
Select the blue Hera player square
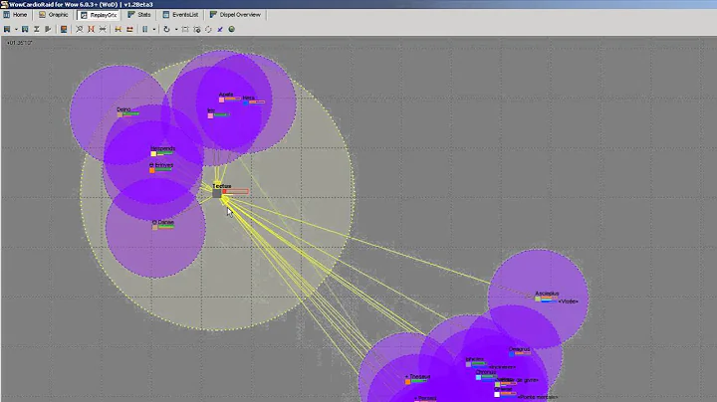pos(246,102)
